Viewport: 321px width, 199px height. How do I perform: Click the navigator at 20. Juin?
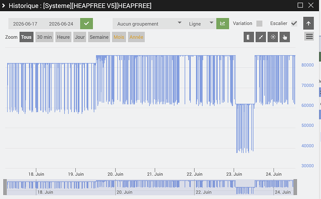124,192
